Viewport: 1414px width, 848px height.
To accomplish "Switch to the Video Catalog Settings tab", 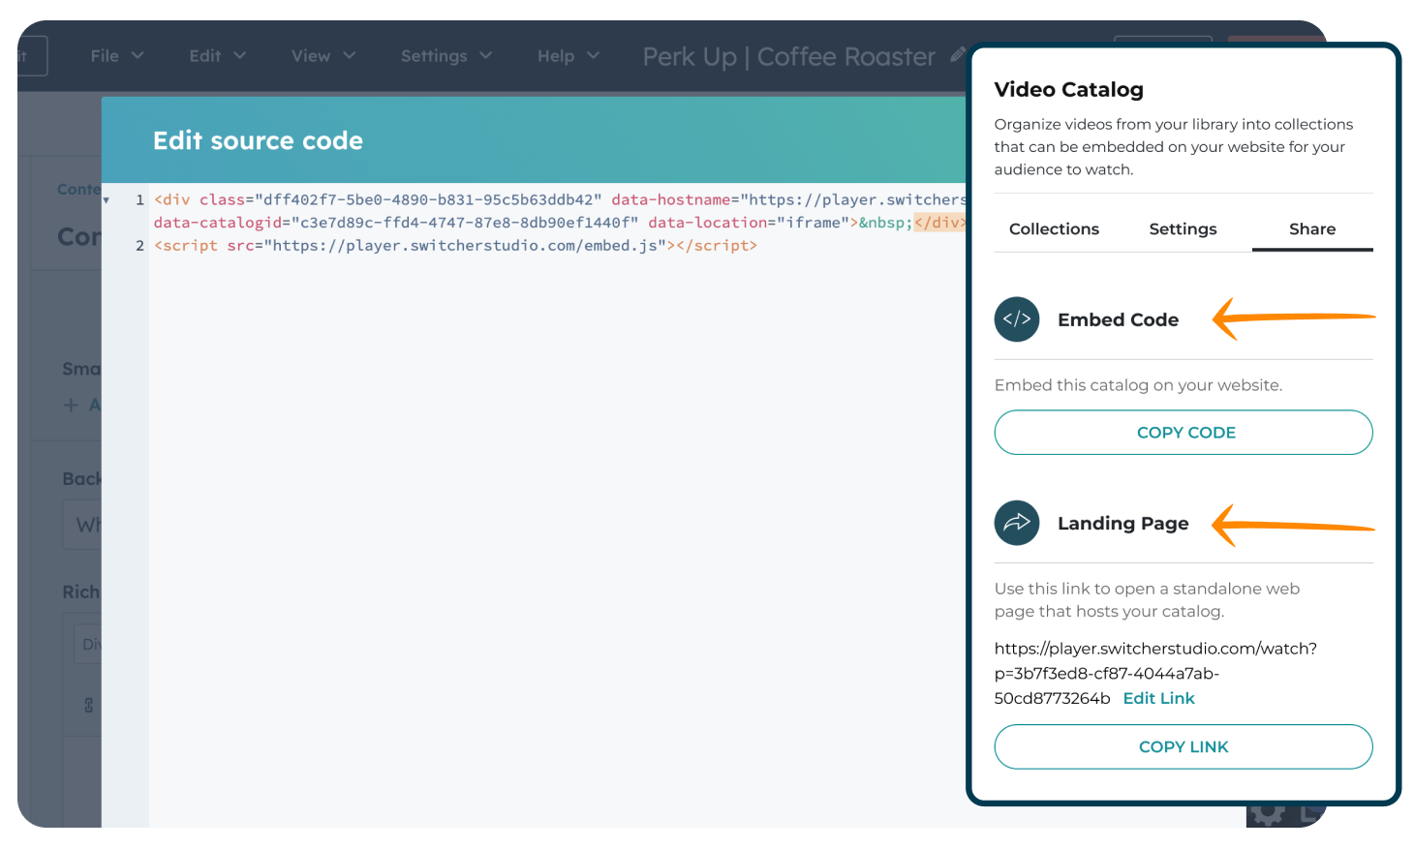I will (1183, 229).
